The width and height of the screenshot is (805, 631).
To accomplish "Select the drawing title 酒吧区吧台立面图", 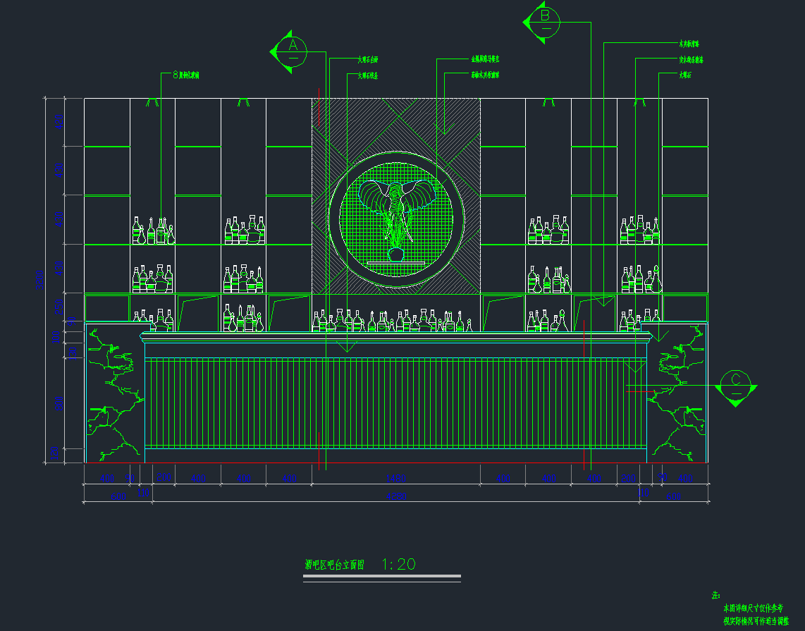I will tap(335, 565).
